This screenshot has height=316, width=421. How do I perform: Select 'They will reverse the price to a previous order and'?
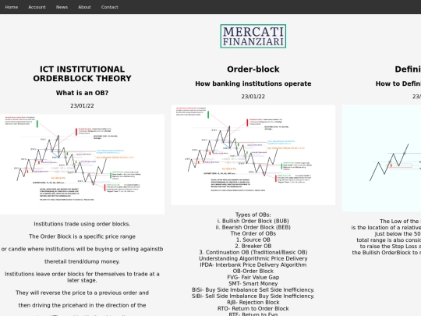tap(82, 293)
